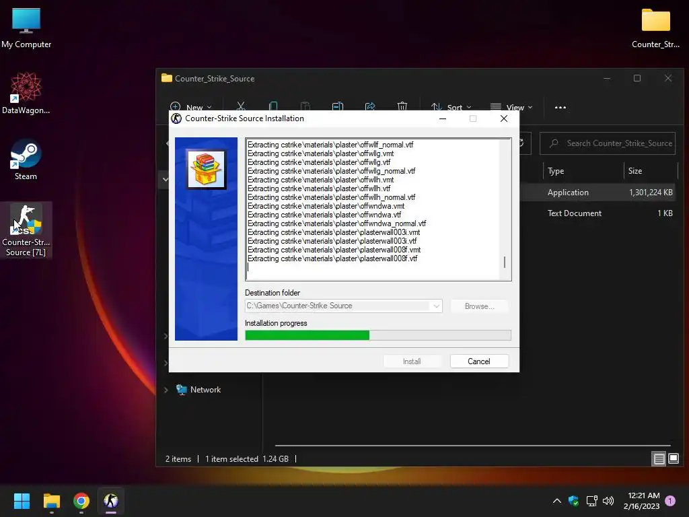Click extraction log scrollbar thumb

pyautogui.click(x=505, y=263)
